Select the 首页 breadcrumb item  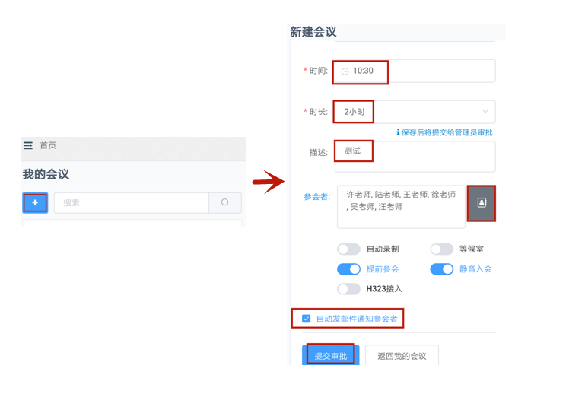[x=48, y=145]
